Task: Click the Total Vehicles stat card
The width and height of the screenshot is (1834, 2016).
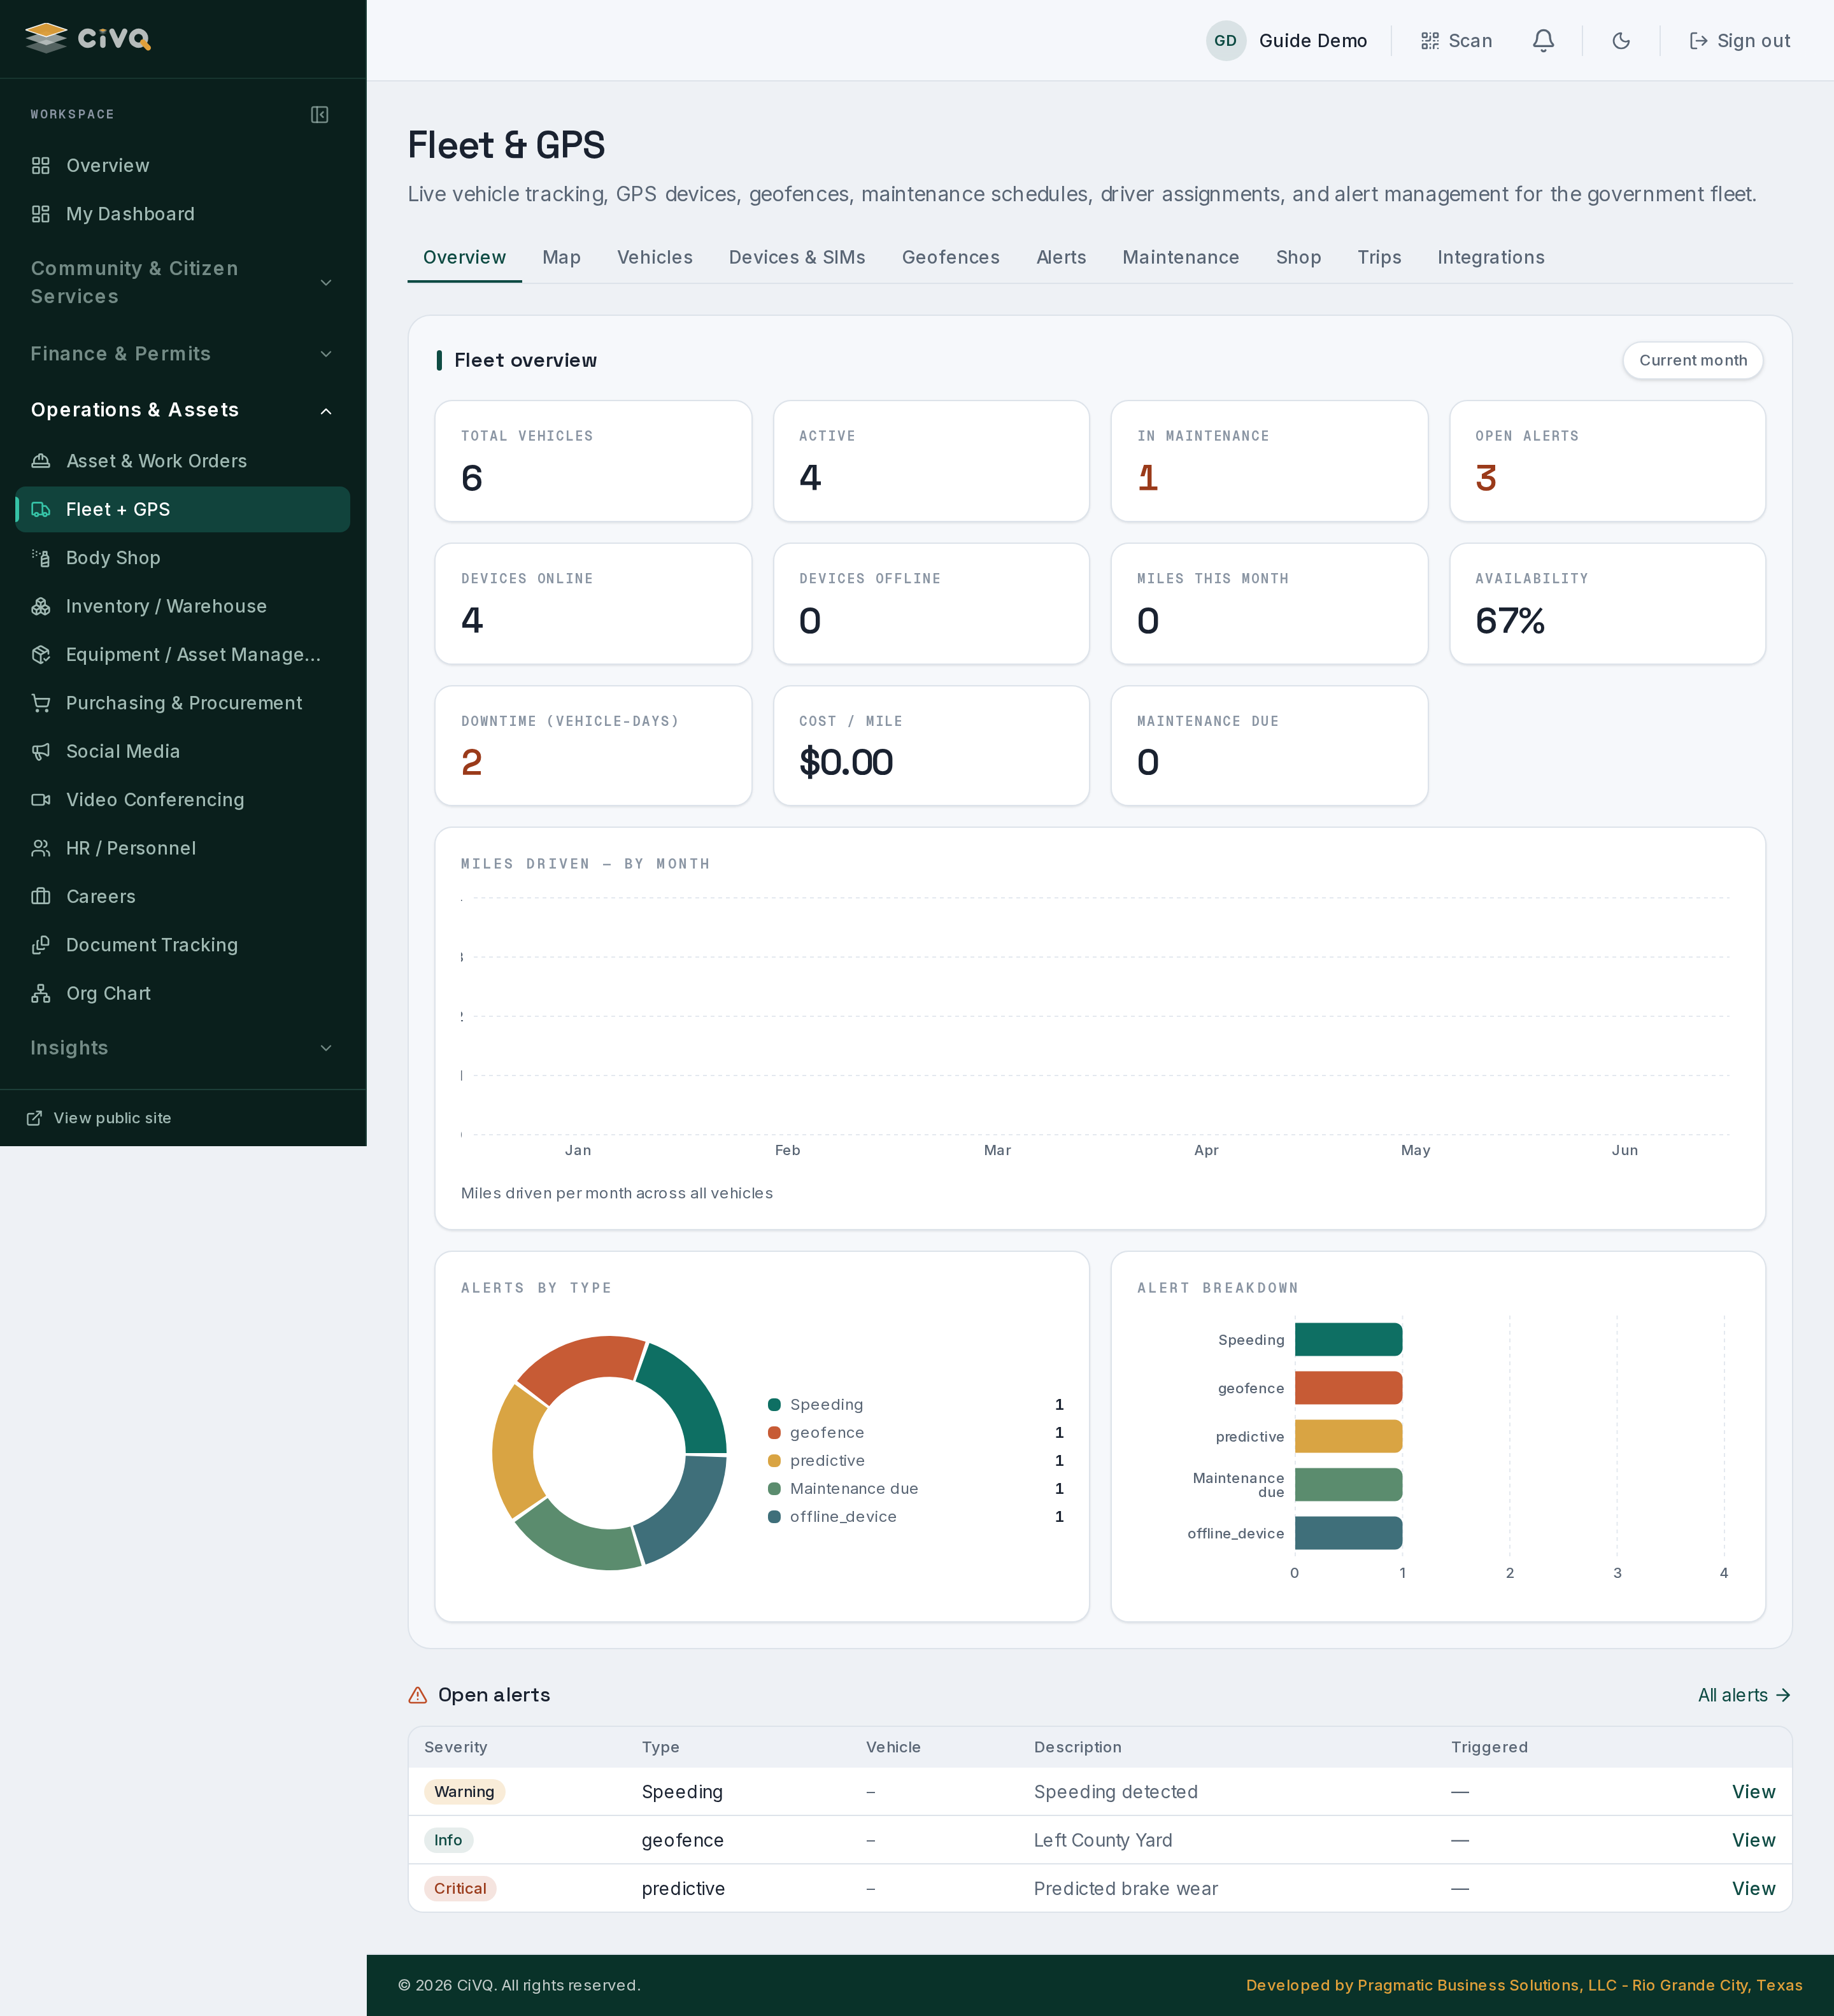Action: tap(593, 461)
